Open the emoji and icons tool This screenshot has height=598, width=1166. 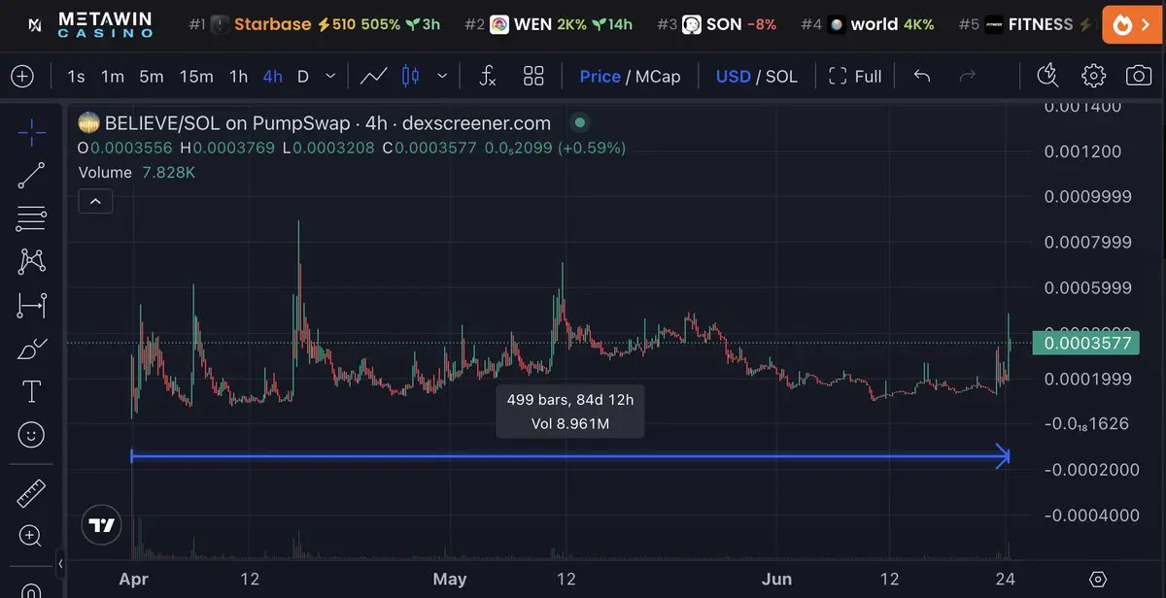(31, 435)
